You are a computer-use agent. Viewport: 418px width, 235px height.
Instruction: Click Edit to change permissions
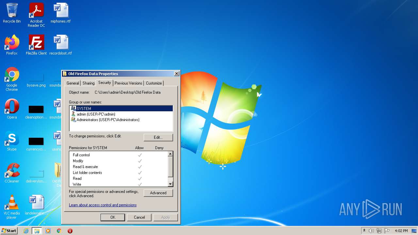[x=158, y=137]
